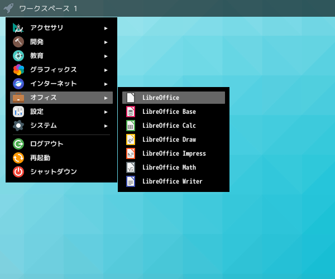Expand the グラフィックス submenu arrow

(x=106, y=70)
